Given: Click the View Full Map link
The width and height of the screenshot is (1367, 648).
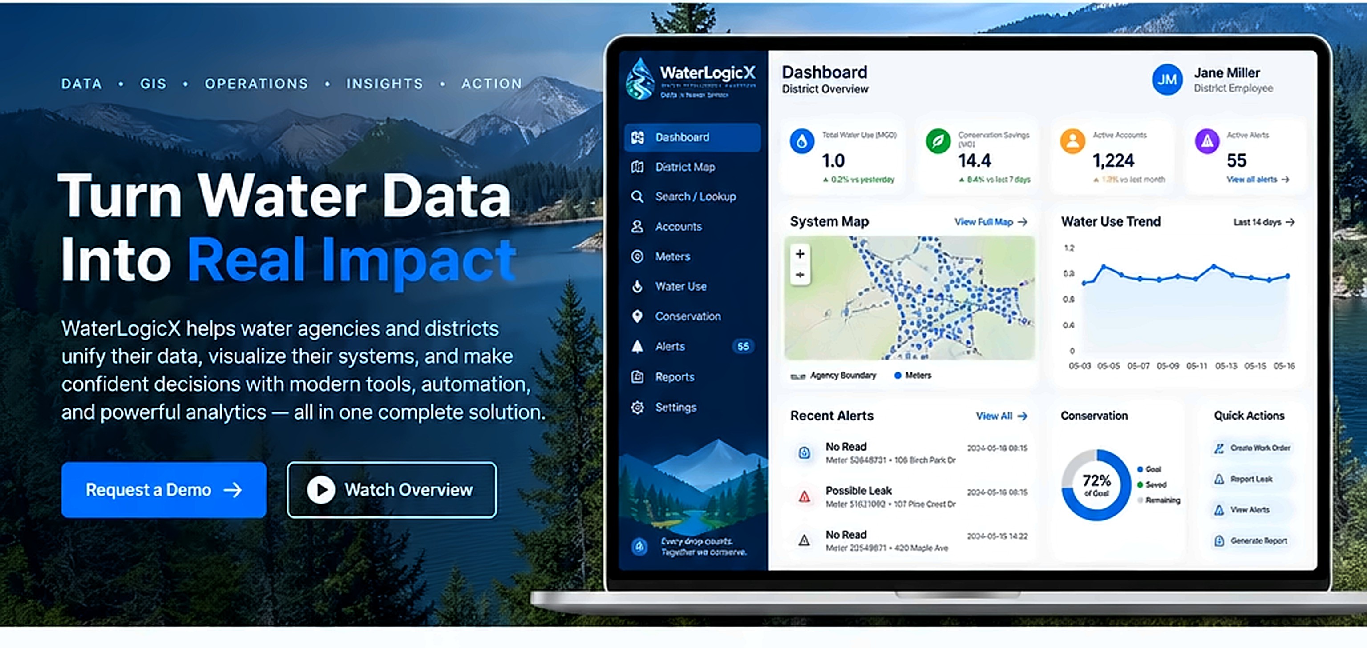Looking at the screenshot, I should click(x=991, y=222).
